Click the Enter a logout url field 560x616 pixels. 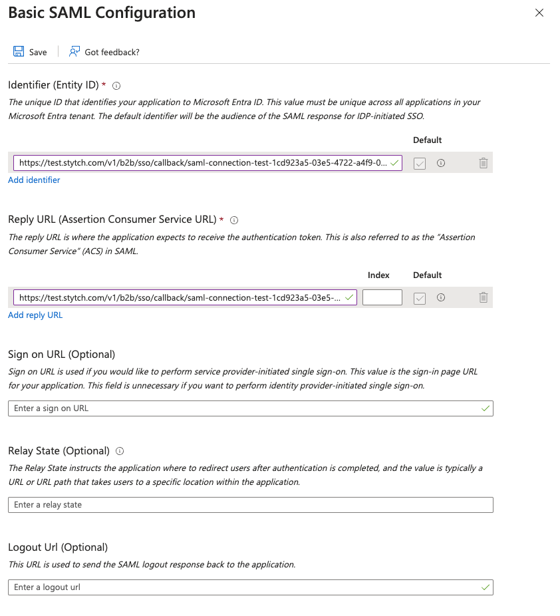(249, 587)
